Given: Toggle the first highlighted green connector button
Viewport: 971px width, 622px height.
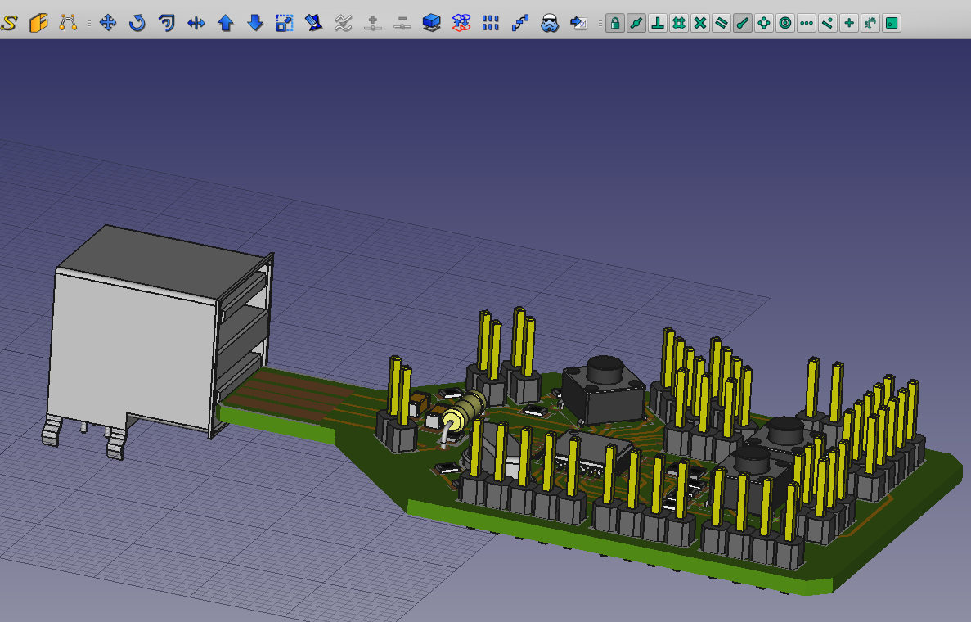Looking at the screenshot, I should pos(636,23).
